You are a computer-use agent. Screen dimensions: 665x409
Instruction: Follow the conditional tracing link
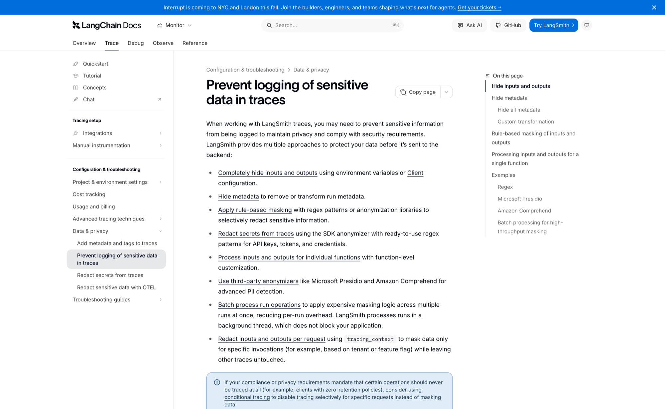point(247,397)
